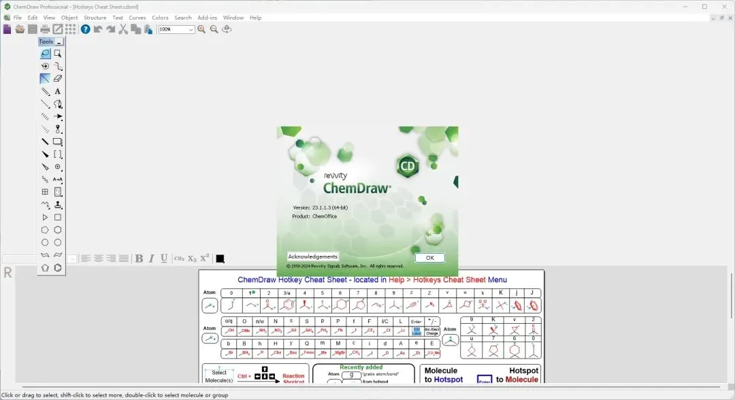This screenshot has width=735, height=400.
Task: Zoom in with the magnifier plus icon
Action: (201, 29)
